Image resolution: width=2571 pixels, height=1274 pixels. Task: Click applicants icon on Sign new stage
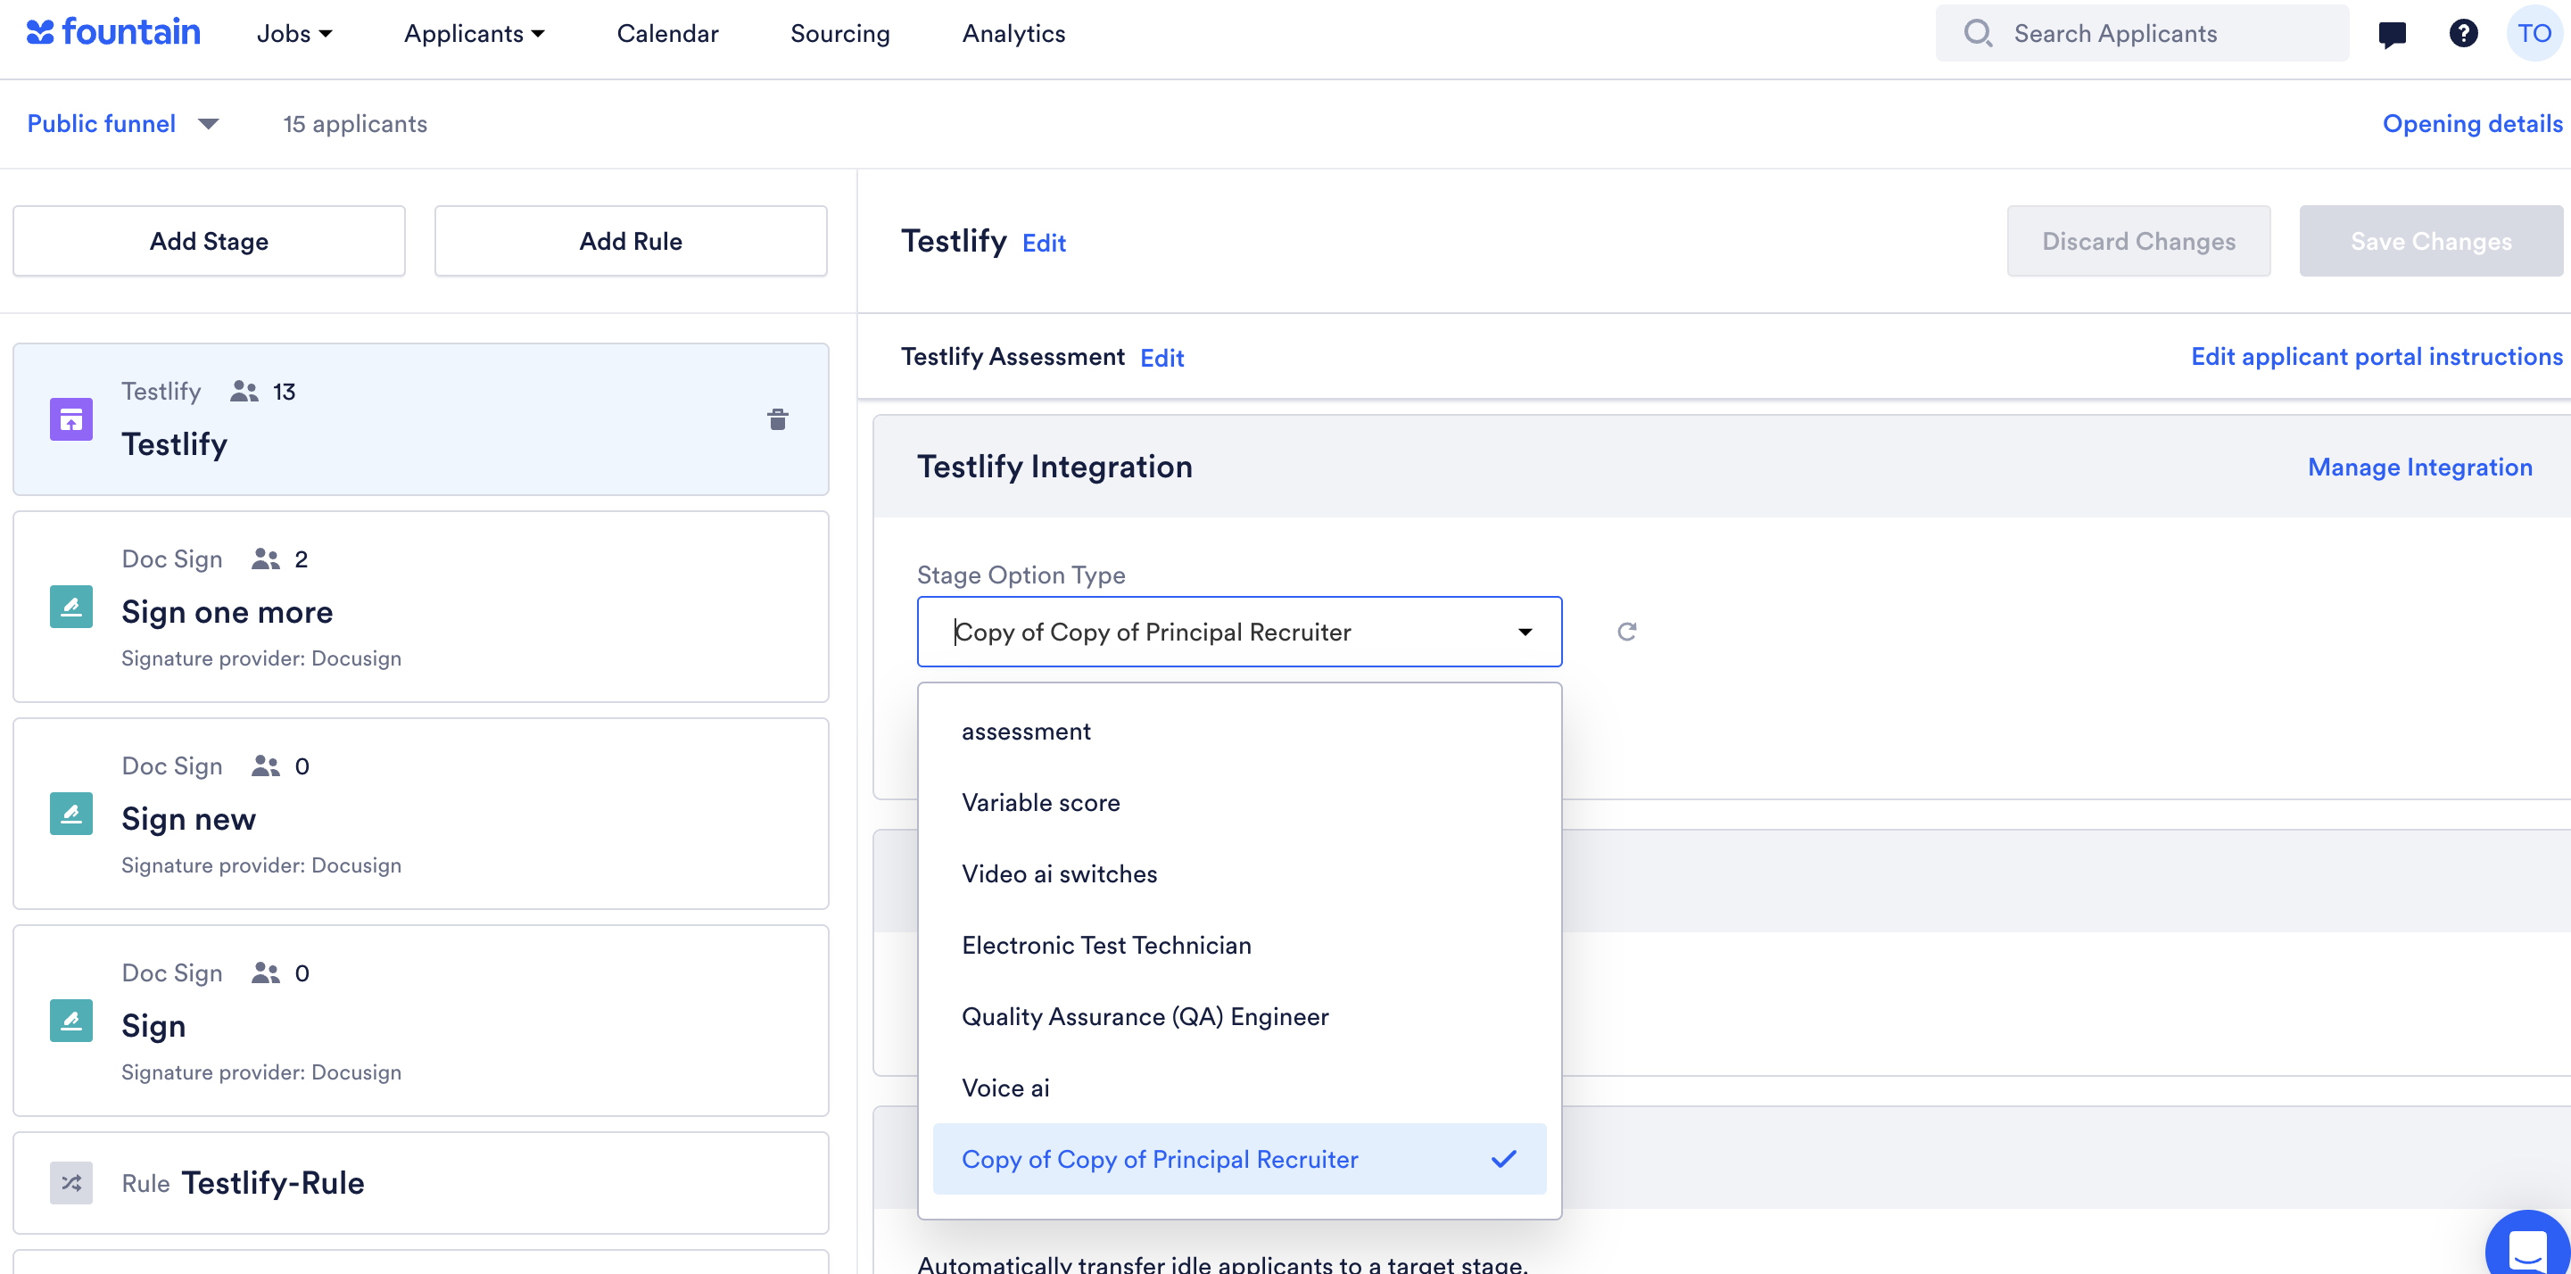pyautogui.click(x=264, y=765)
